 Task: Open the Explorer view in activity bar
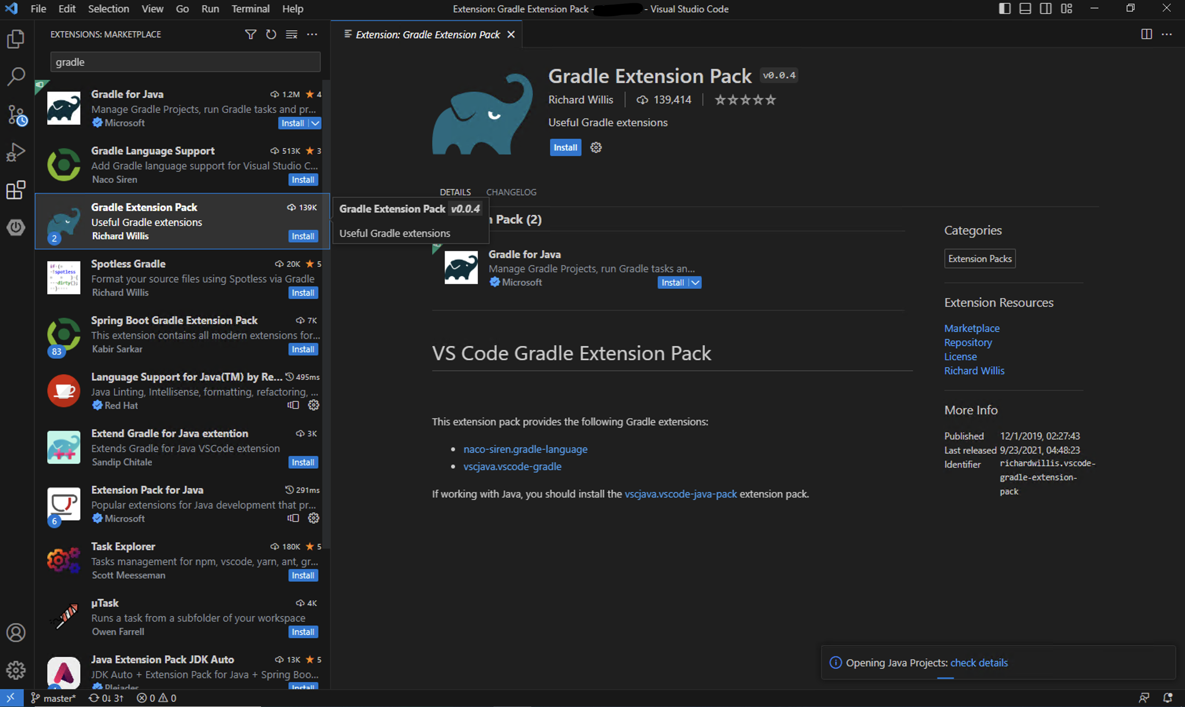click(16, 39)
